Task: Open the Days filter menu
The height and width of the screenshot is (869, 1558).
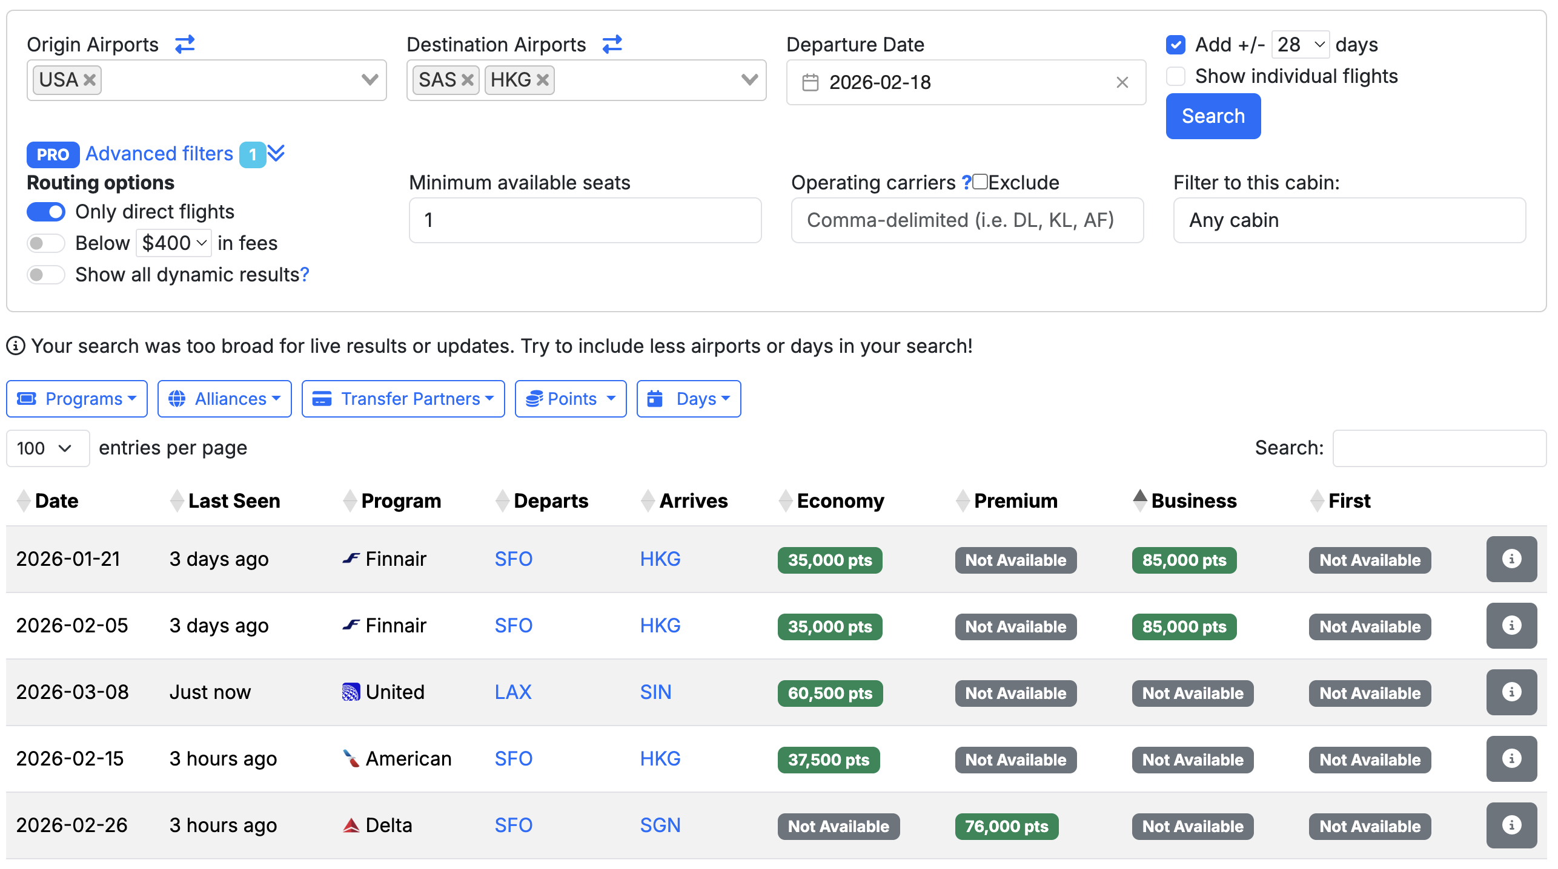Action: 689,399
